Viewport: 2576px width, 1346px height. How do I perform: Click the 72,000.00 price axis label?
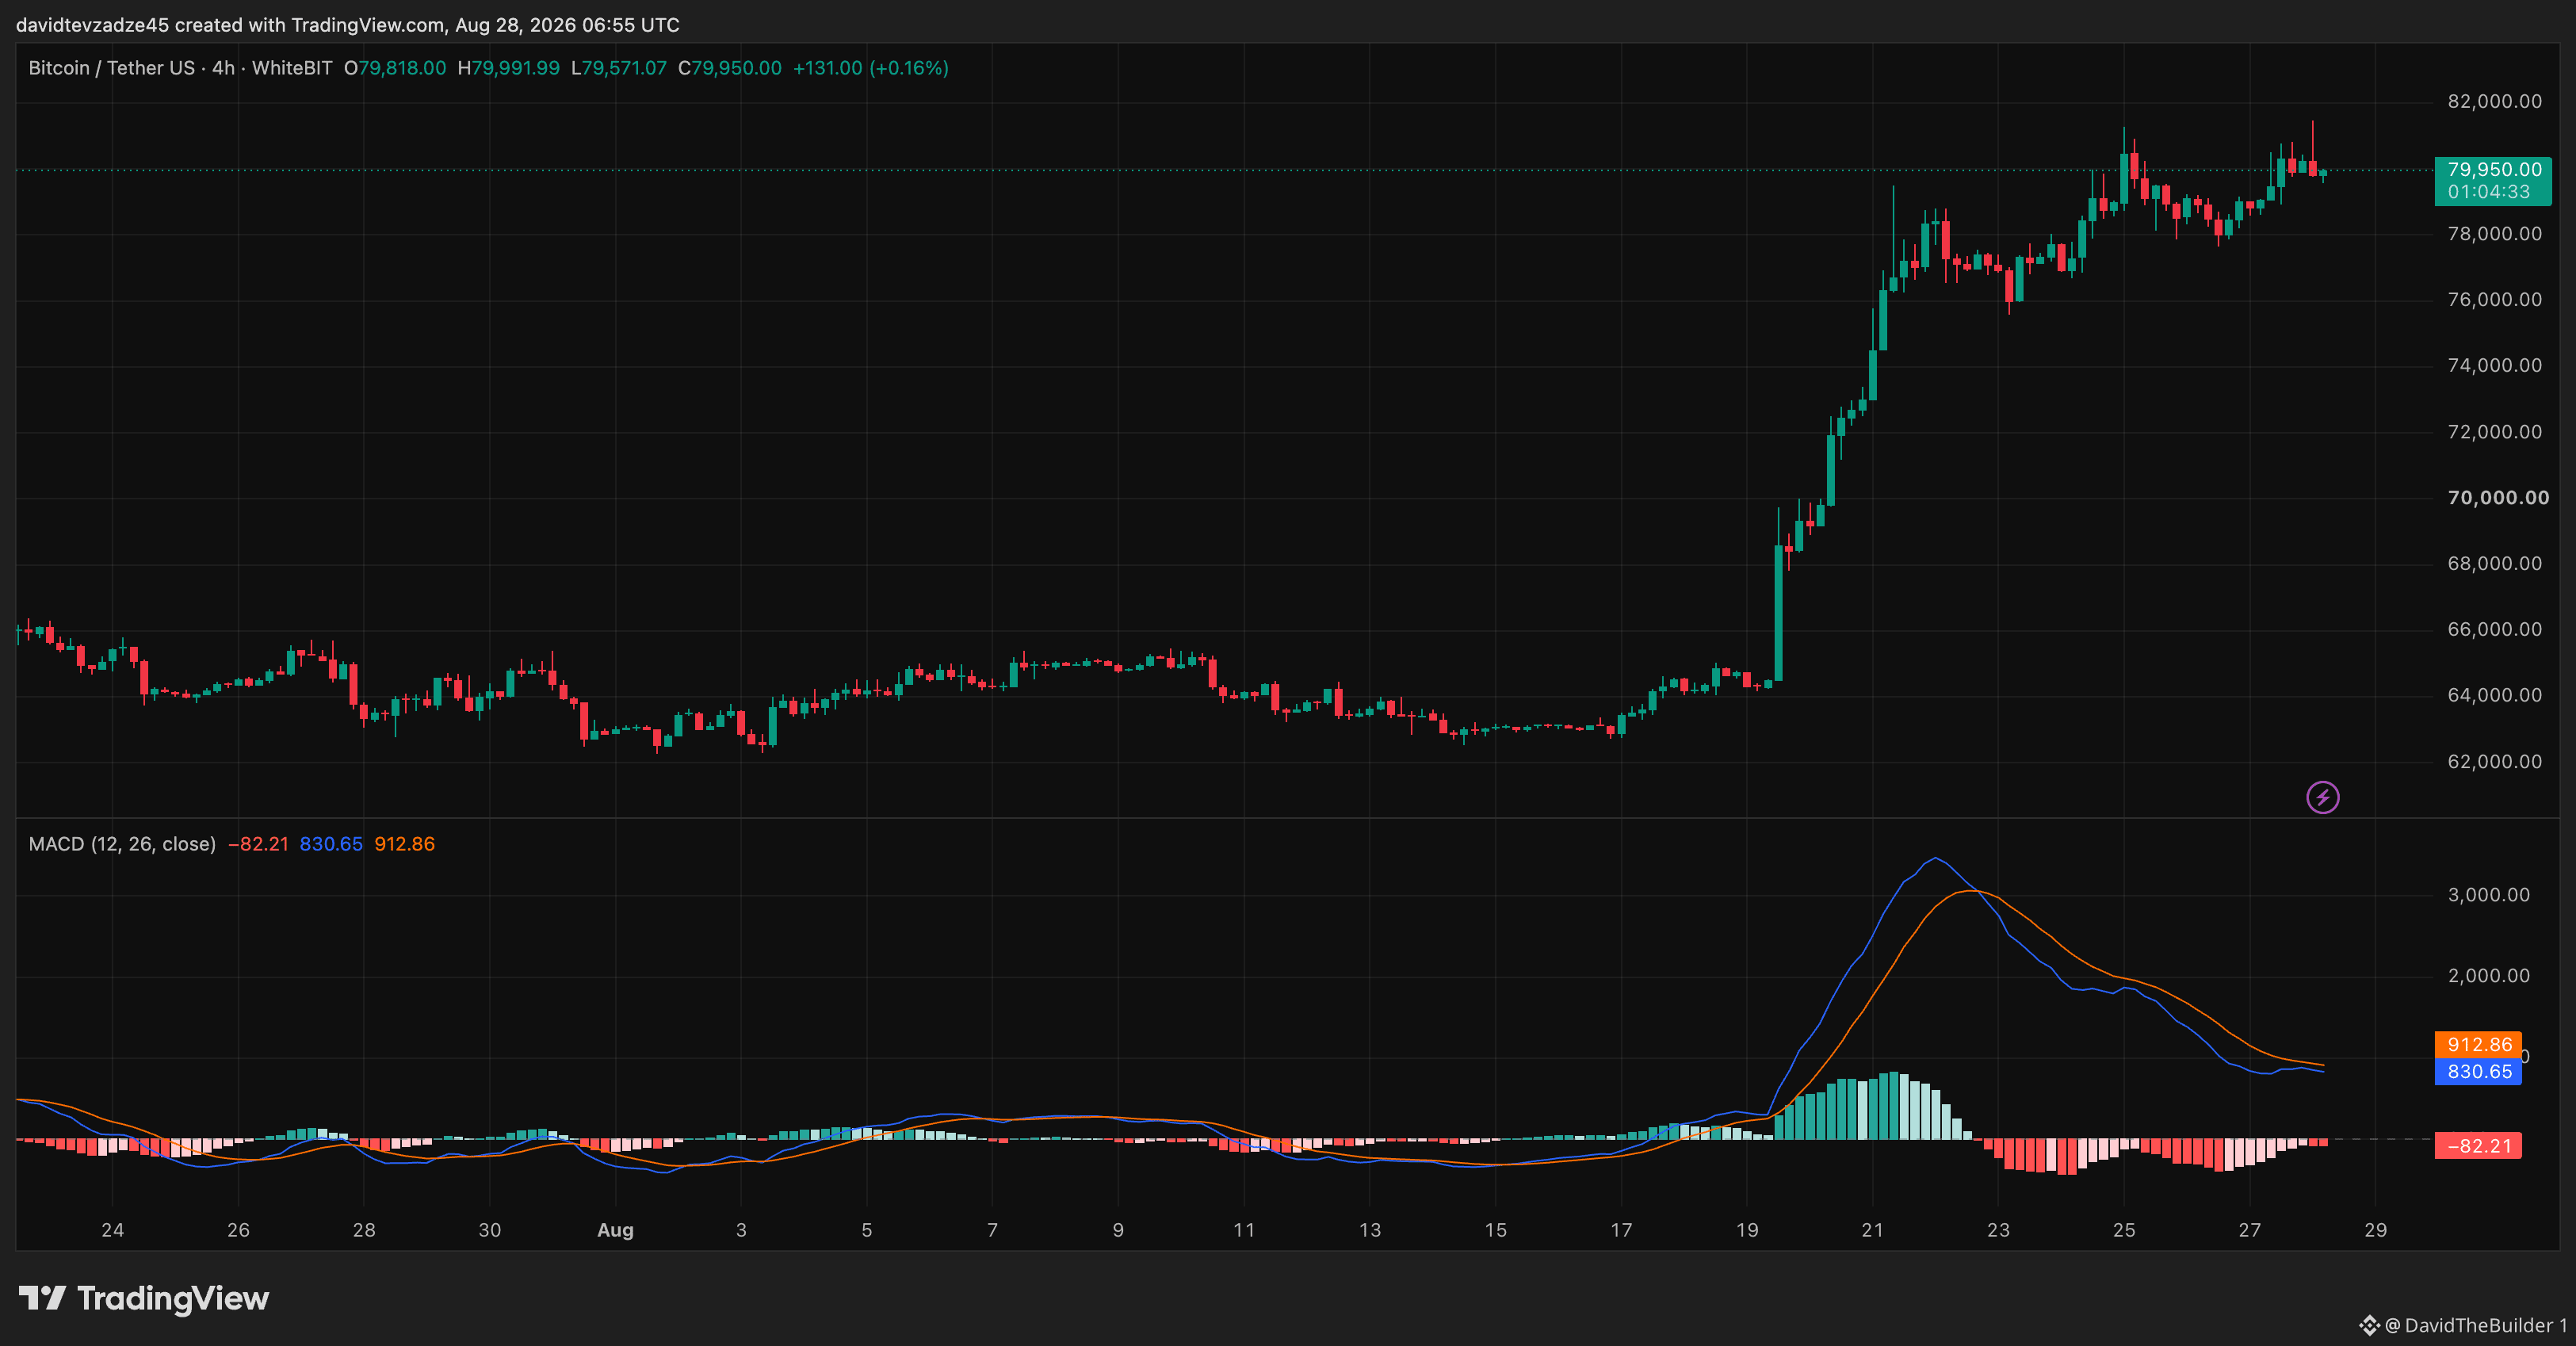point(2494,431)
